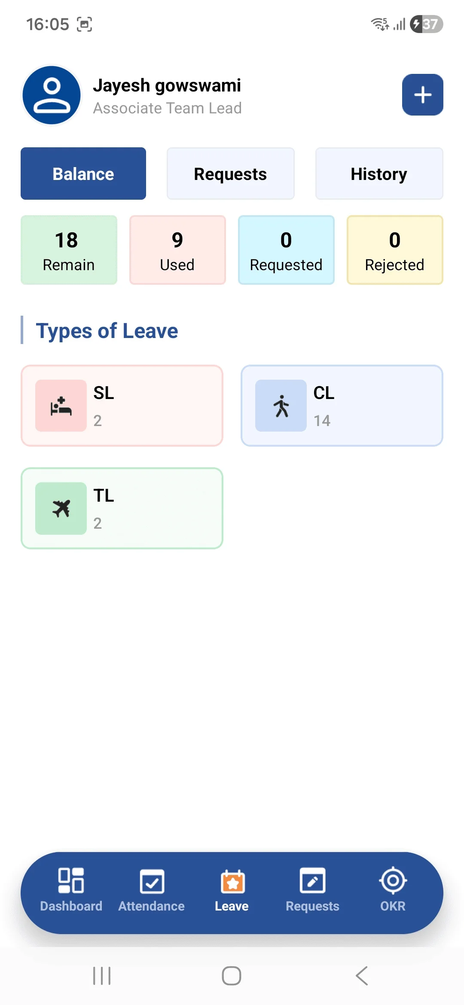Tap the casual leave walking icon
This screenshot has width=464, height=1005.
(x=281, y=406)
